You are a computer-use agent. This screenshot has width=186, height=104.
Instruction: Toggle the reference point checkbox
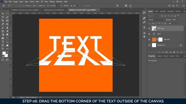pos(16,6)
